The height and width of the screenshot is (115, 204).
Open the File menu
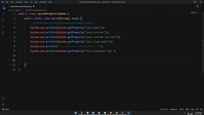[x=7, y=2]
